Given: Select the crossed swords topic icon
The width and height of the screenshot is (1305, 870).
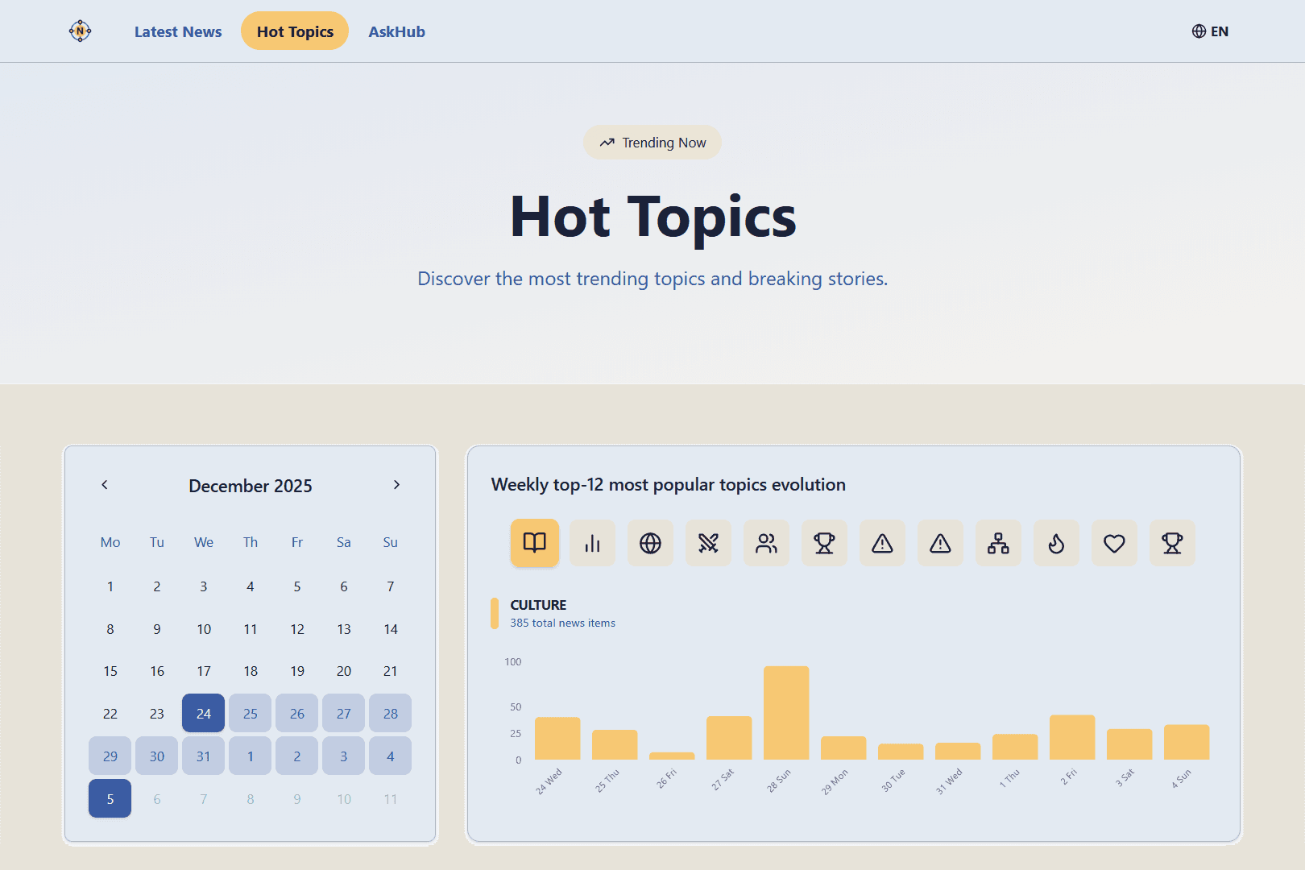Looking at the screenshot, I should (x=708, y=543).
